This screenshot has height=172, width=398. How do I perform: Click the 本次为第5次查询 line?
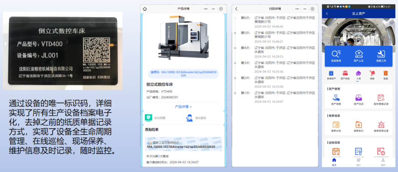157,156
